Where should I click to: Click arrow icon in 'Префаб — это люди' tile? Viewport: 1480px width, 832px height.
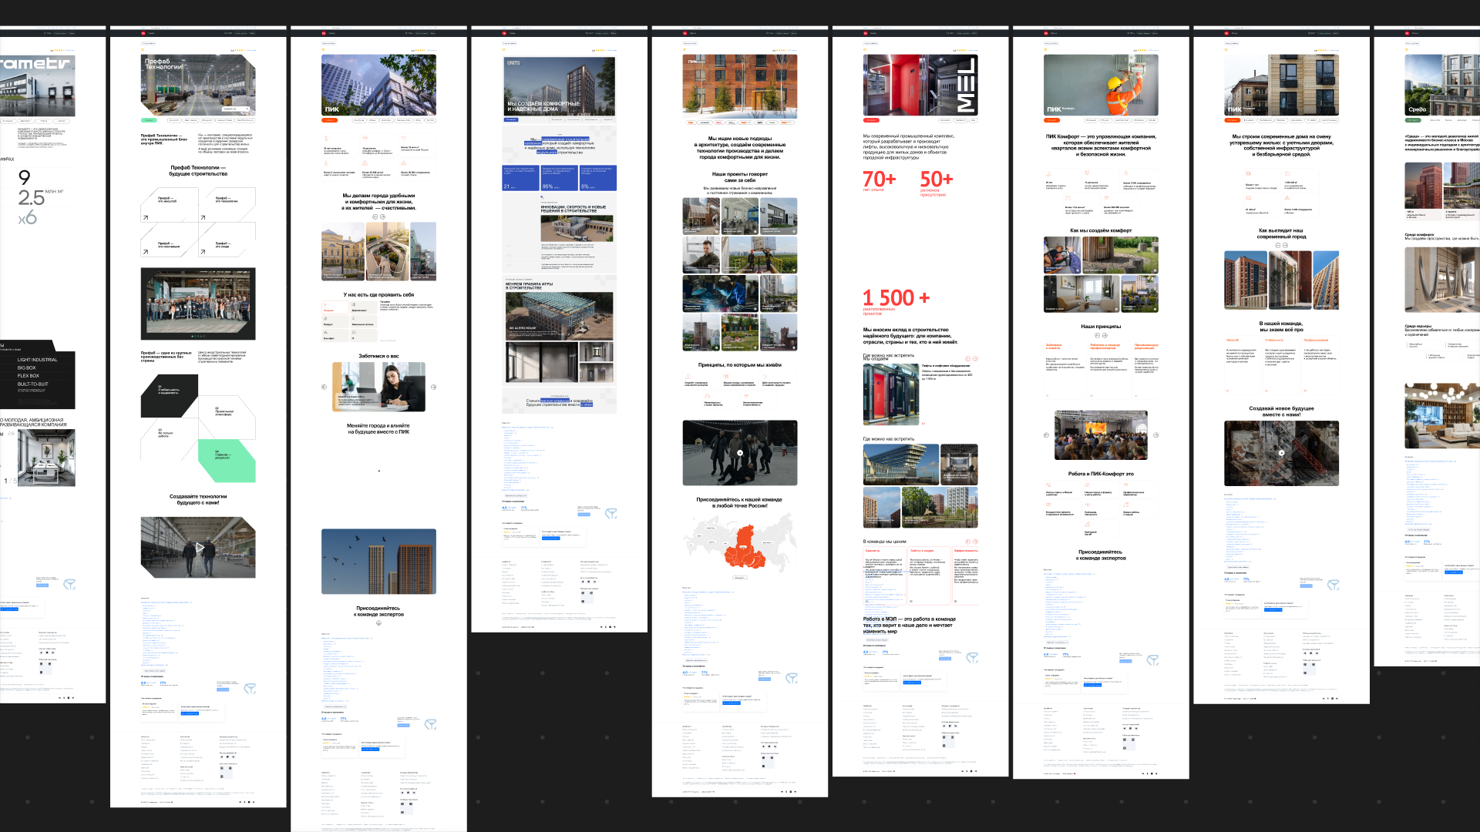pos(203,252)
